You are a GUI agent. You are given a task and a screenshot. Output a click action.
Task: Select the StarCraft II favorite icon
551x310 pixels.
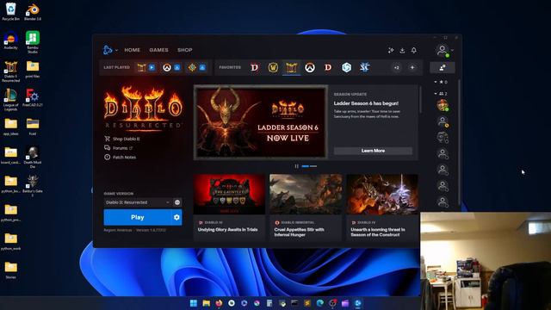(x=364, y=67)
